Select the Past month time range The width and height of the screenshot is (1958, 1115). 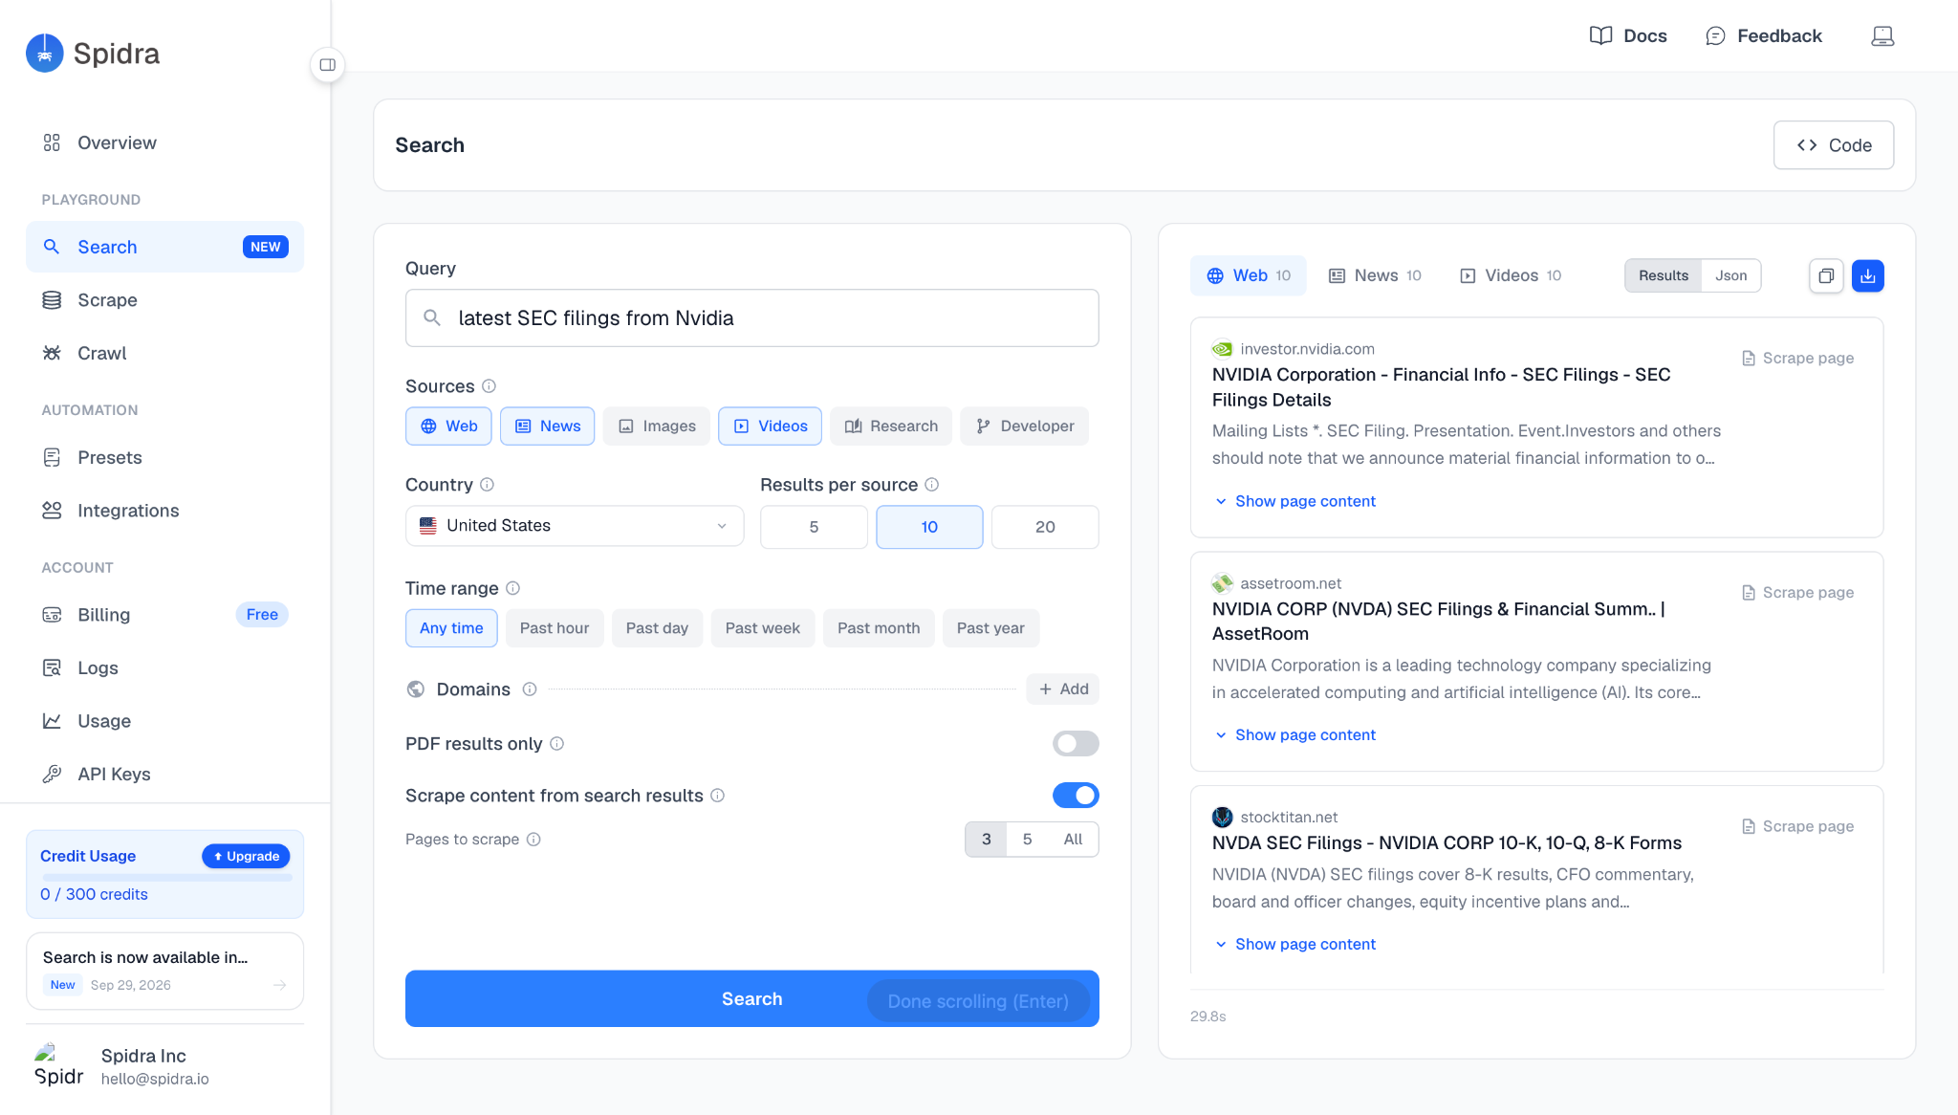click(879, 628)
